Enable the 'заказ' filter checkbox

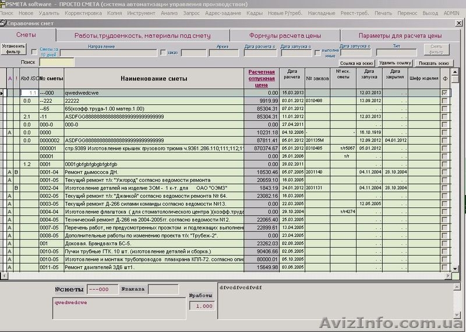[163, 52]
